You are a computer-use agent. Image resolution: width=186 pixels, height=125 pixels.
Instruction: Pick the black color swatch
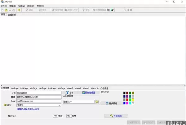coord(124,93)
